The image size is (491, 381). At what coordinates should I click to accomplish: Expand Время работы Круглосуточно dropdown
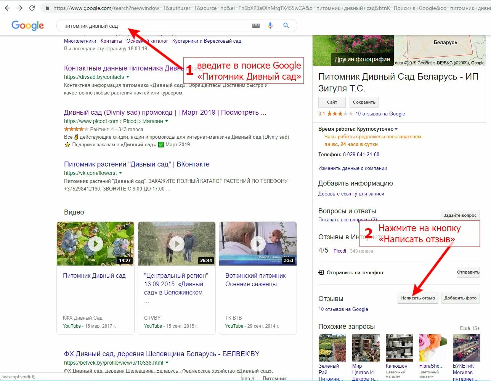[396, 129]
